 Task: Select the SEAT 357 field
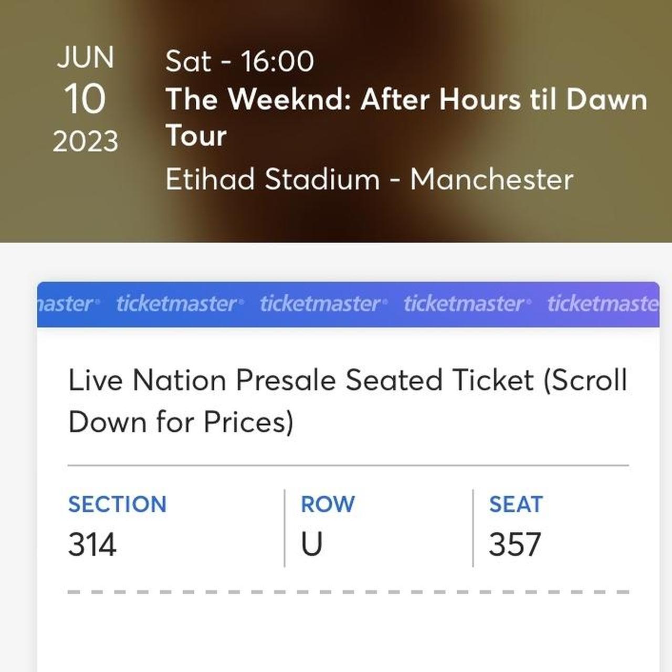(516, 525)
